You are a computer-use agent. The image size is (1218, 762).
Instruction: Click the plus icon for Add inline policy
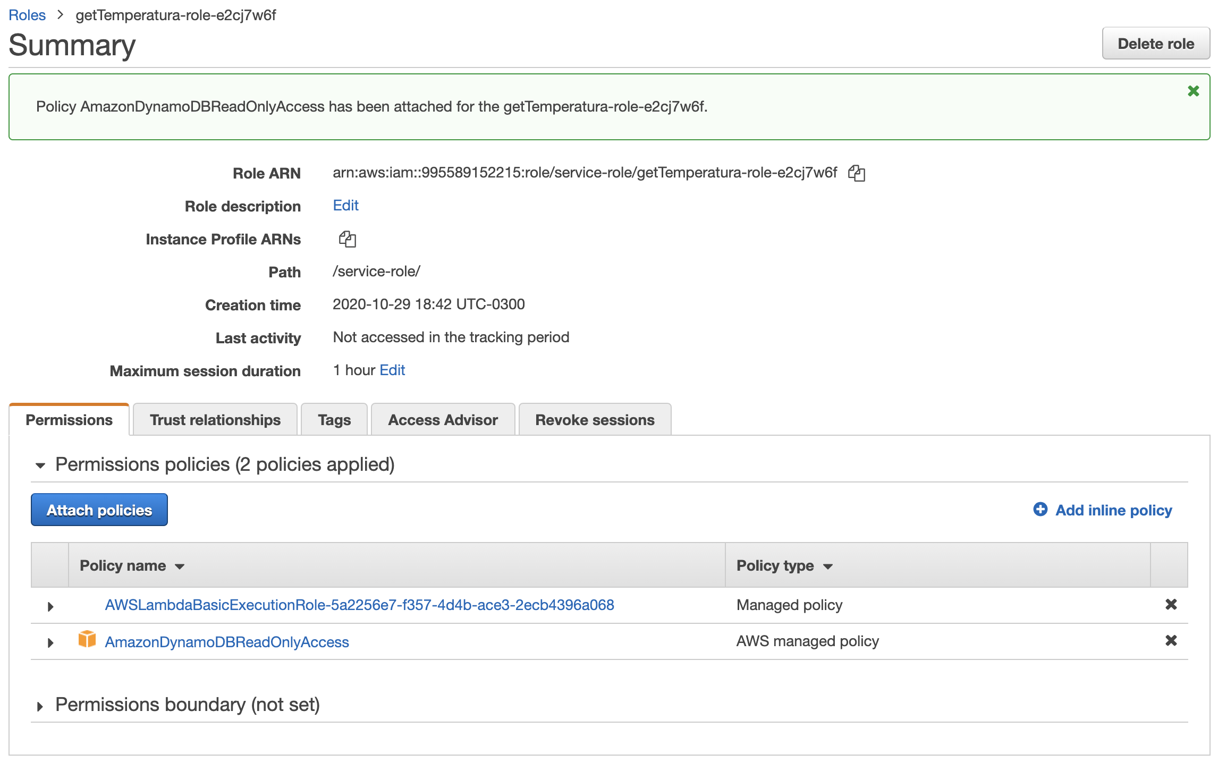[1040, 510]
